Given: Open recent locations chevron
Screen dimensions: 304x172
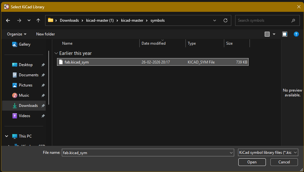Looking at the screenshot, I should click(29, 20).
